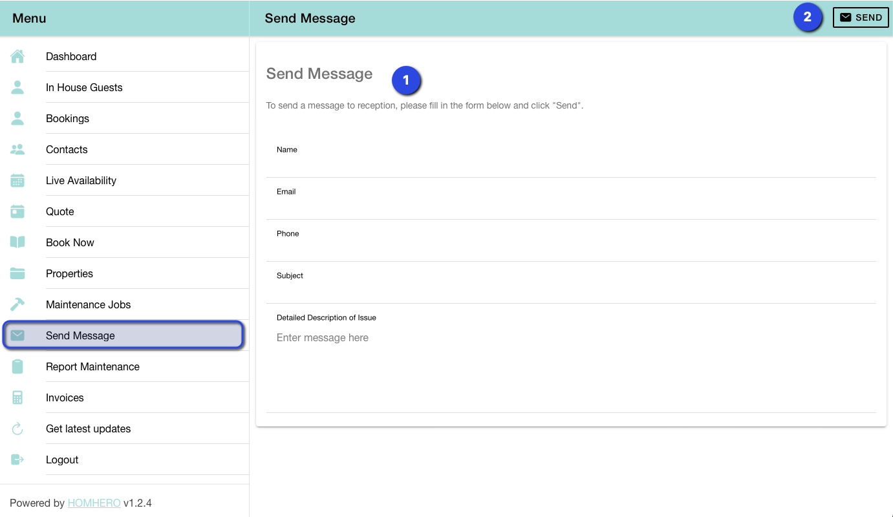Click the Live Availability calendar icon
Screen dimensions: 893x517
(17, 180)
